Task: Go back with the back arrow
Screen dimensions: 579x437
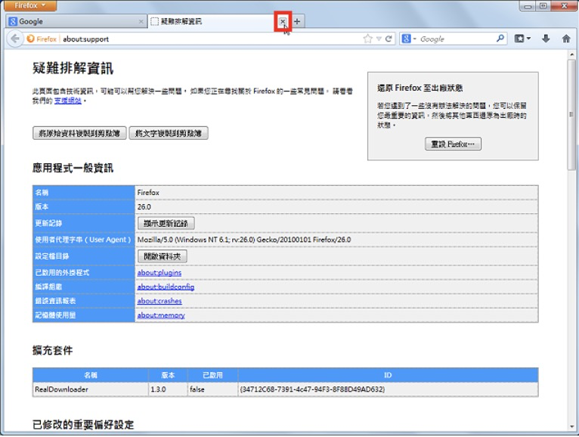Action: [x=15, y=39]
